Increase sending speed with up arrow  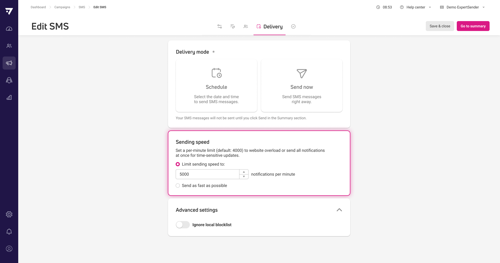click(x=244, y=172)
